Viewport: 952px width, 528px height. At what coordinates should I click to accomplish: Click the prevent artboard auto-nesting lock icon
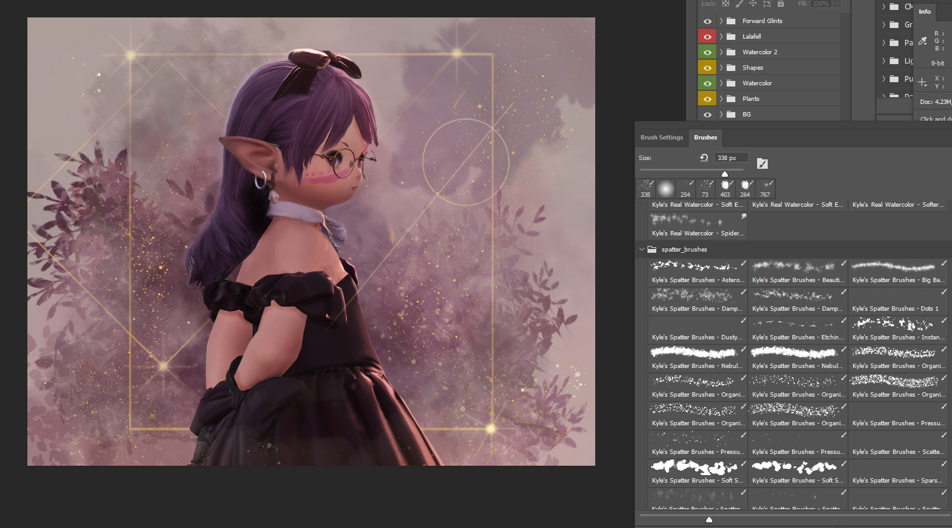766,4
